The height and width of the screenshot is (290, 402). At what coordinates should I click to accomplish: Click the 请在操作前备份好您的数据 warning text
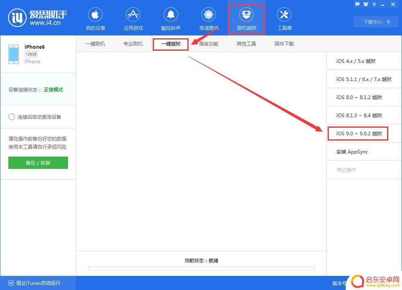pos(37,139)
